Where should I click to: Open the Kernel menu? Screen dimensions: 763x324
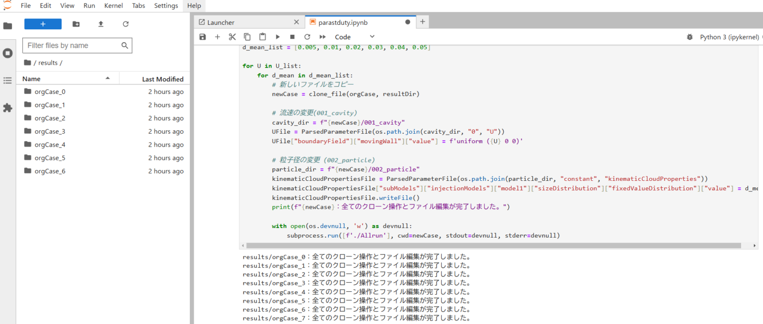pos(114,5)
